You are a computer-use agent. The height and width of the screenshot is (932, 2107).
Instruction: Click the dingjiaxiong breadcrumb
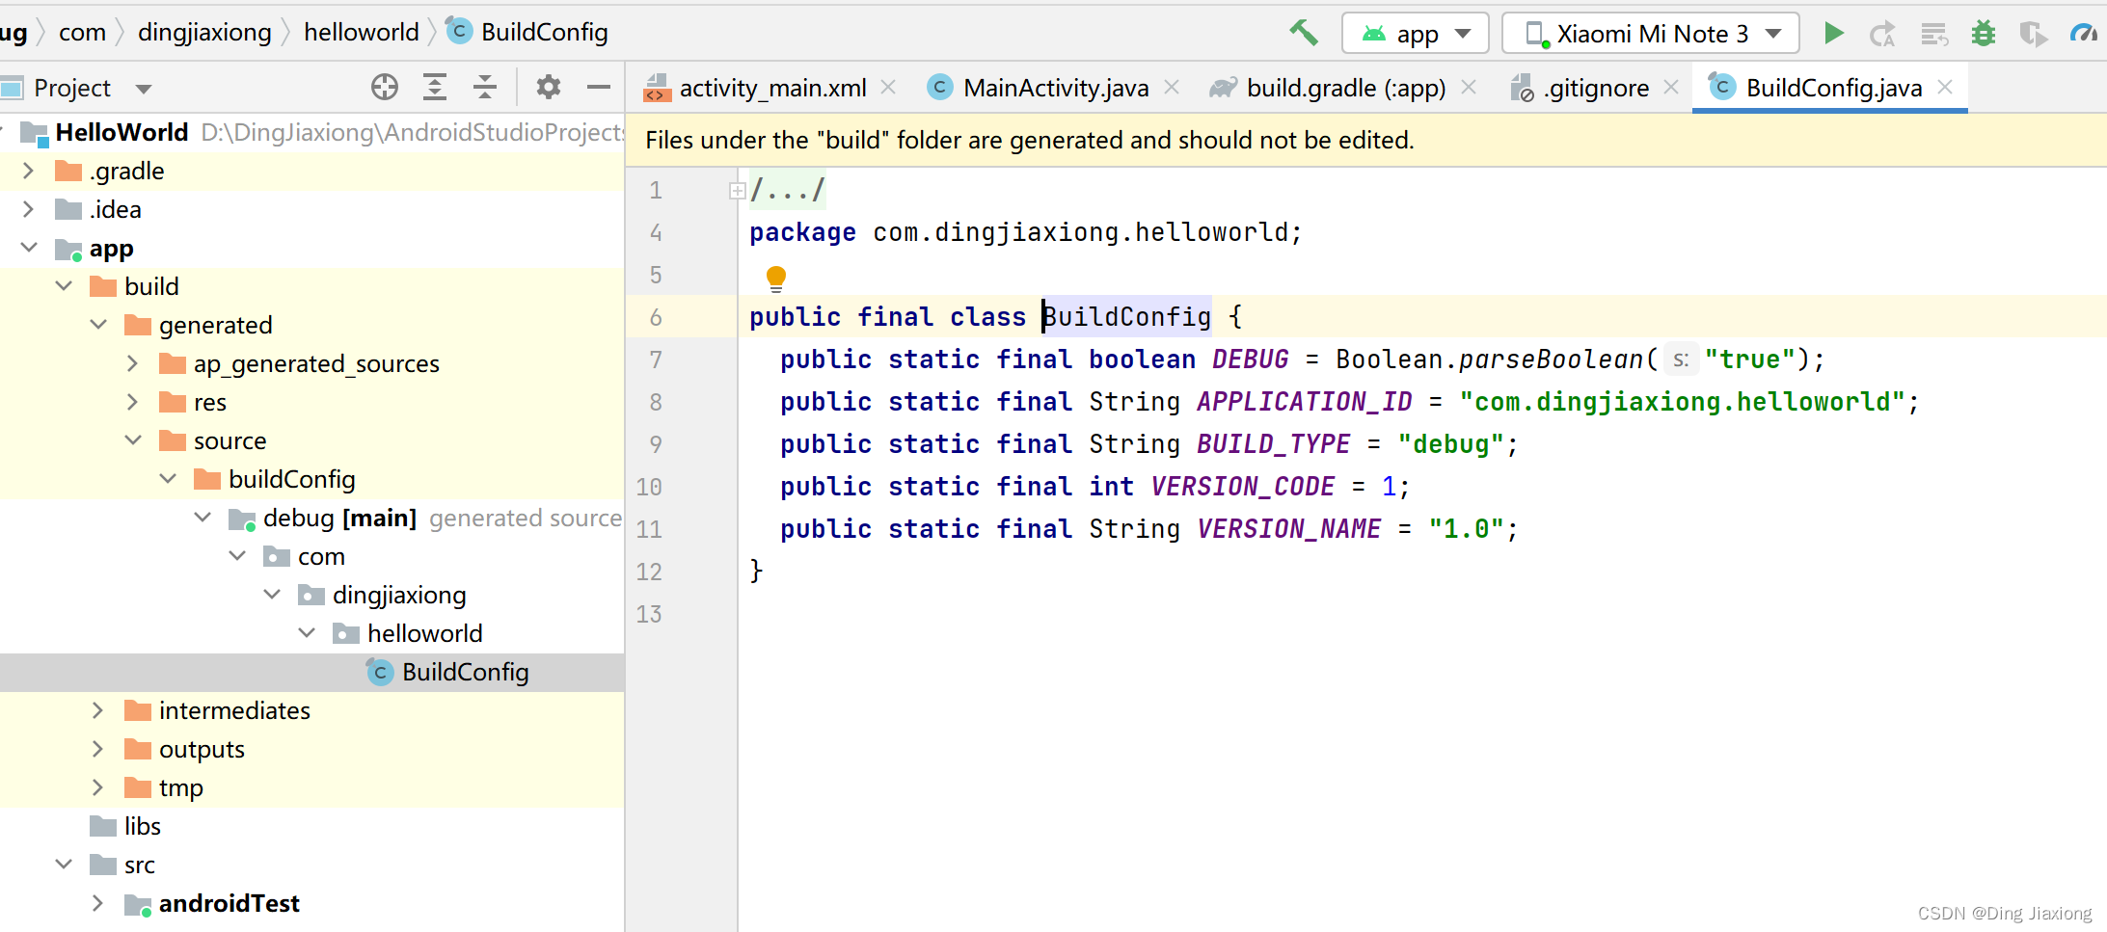tap(204, 33)
